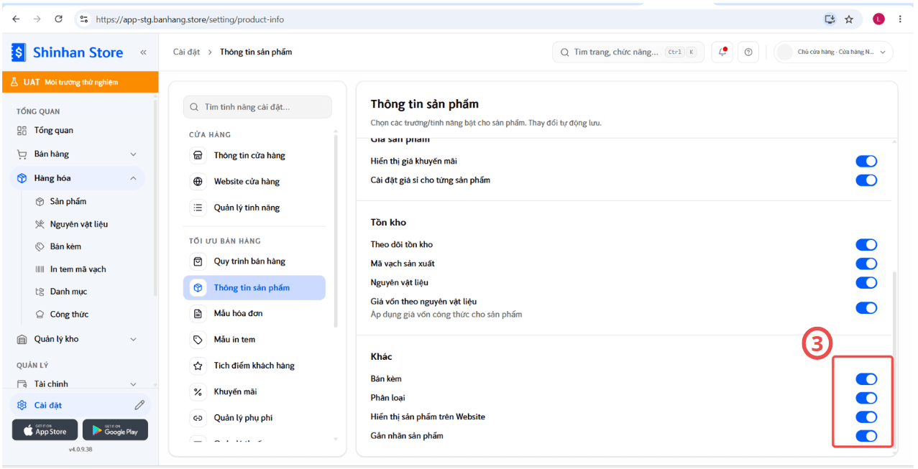Expand the Bán hàng menu chevron
The image size is (918, 469).
133,154
